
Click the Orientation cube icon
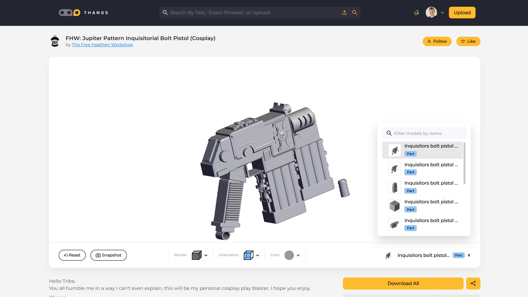coord(249,255)
